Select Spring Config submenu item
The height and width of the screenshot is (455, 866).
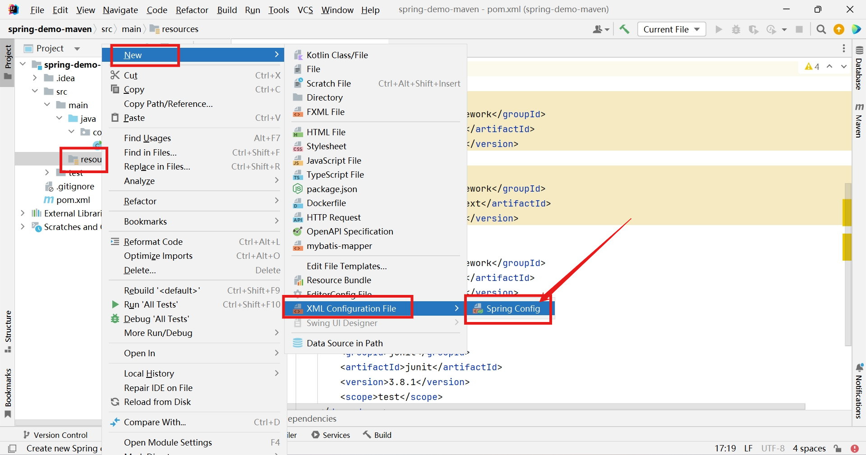pos(509,308)
